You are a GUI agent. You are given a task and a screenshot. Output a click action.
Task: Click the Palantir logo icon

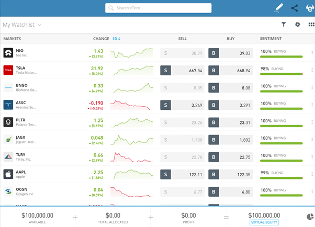coord(8,122)
